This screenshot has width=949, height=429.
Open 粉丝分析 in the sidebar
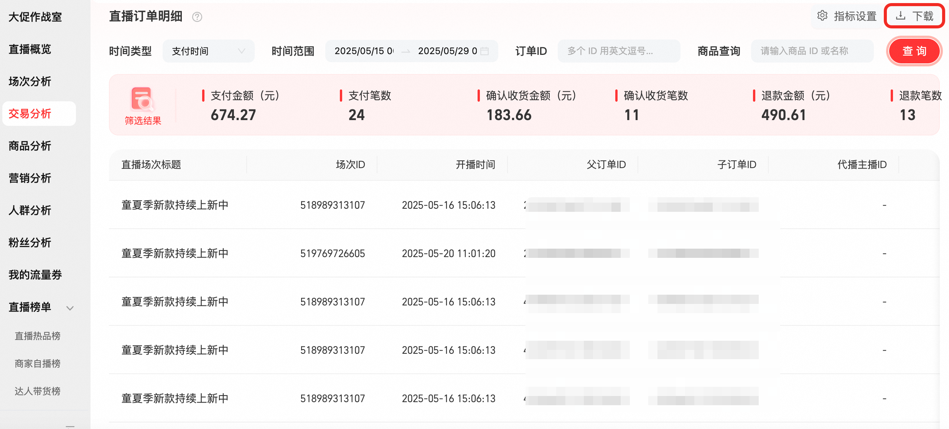pos(30,243)
